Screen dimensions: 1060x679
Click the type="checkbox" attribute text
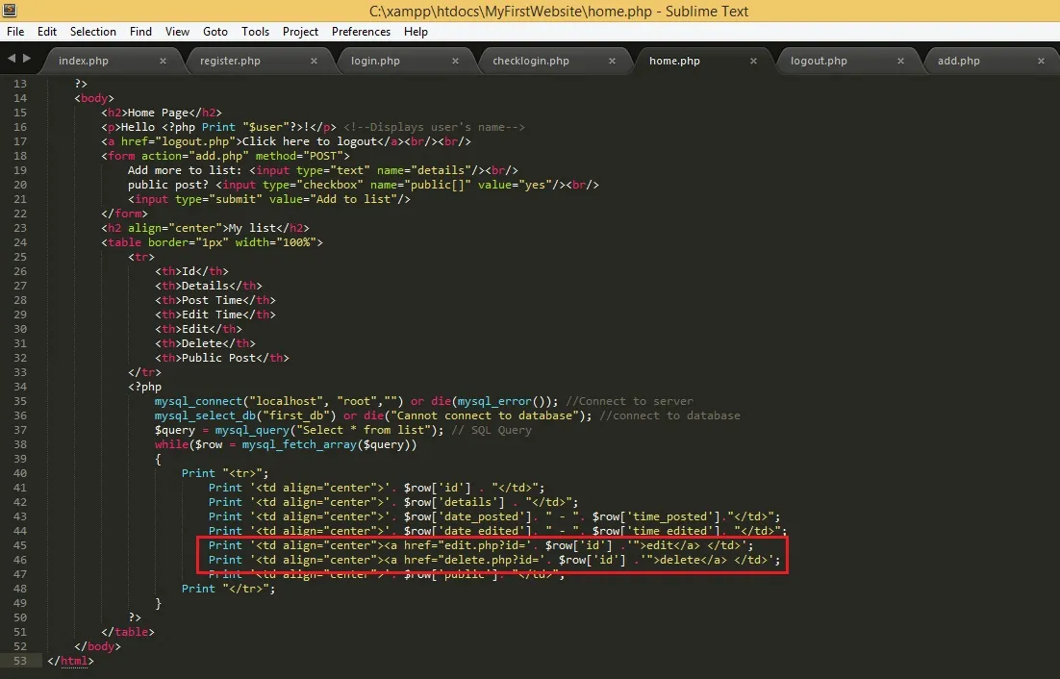tap(313, 185)
